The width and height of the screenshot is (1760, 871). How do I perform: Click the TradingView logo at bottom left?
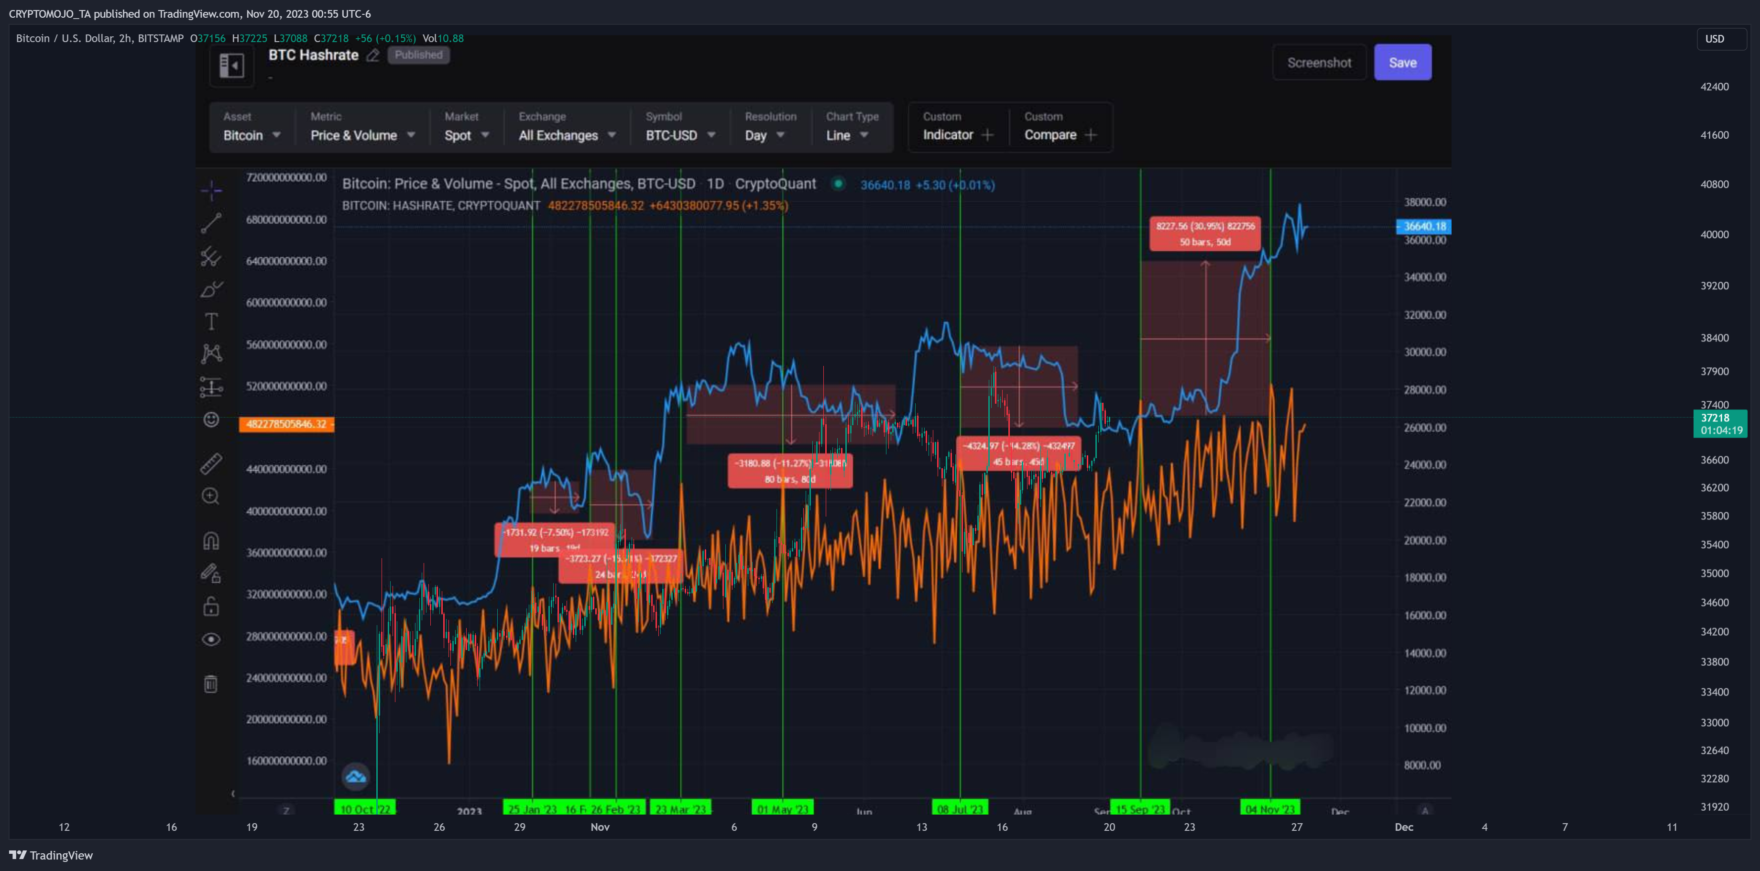[x=51, y=855]
